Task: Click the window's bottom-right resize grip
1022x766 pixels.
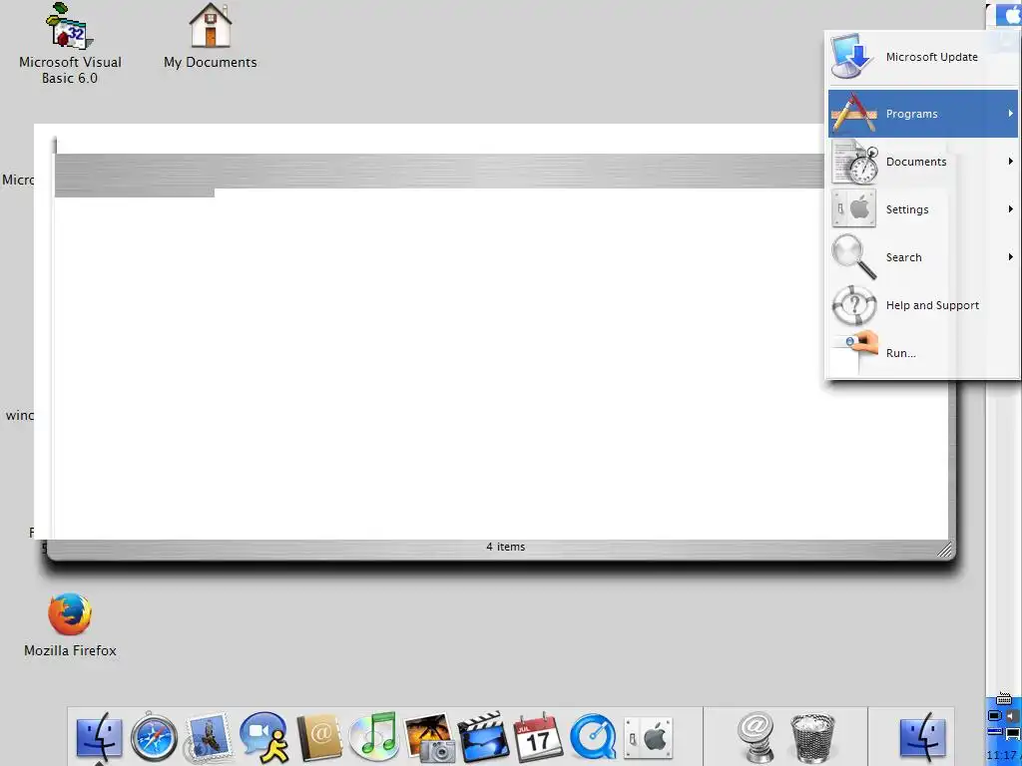Action: [944, 550]
